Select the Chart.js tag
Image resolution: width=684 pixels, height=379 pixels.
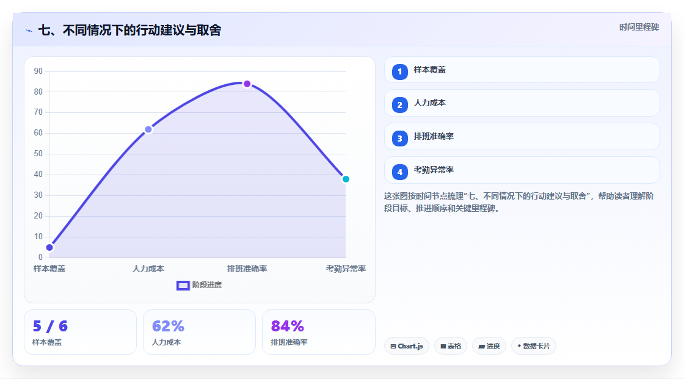(407, 346)
